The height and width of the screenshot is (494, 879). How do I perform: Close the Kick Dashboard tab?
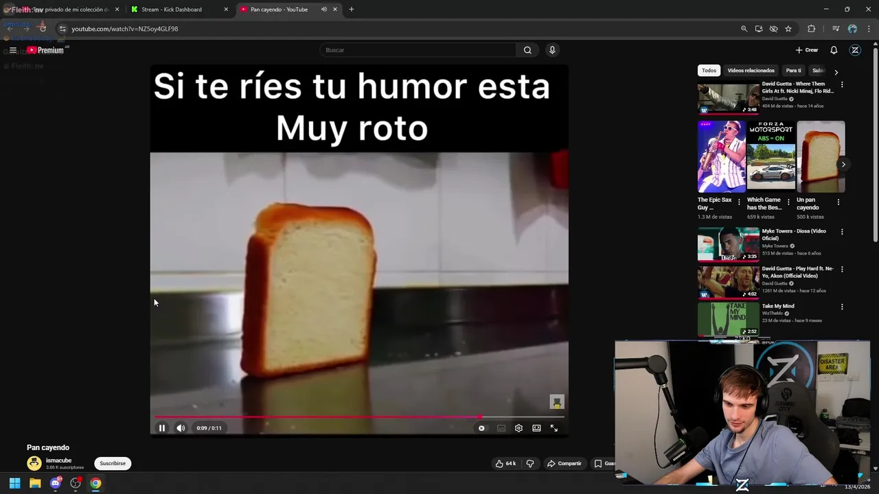point(226,10)
